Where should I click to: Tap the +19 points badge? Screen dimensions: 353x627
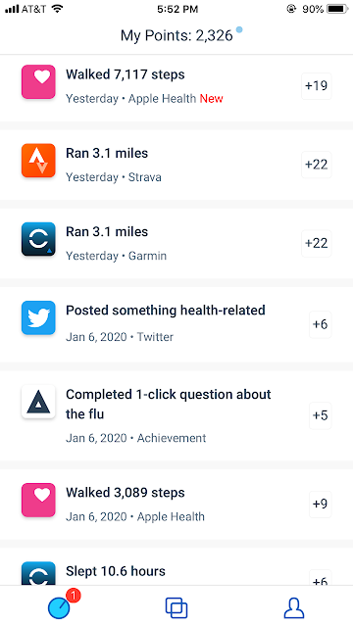[316, 85]
